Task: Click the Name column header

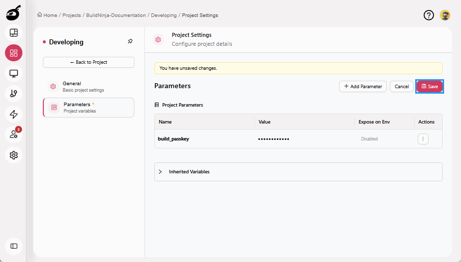Action: [165, 122]
